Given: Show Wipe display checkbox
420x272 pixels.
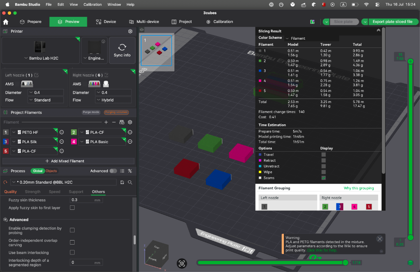Looking at the screenshot, I should click(x=324, y=172).
